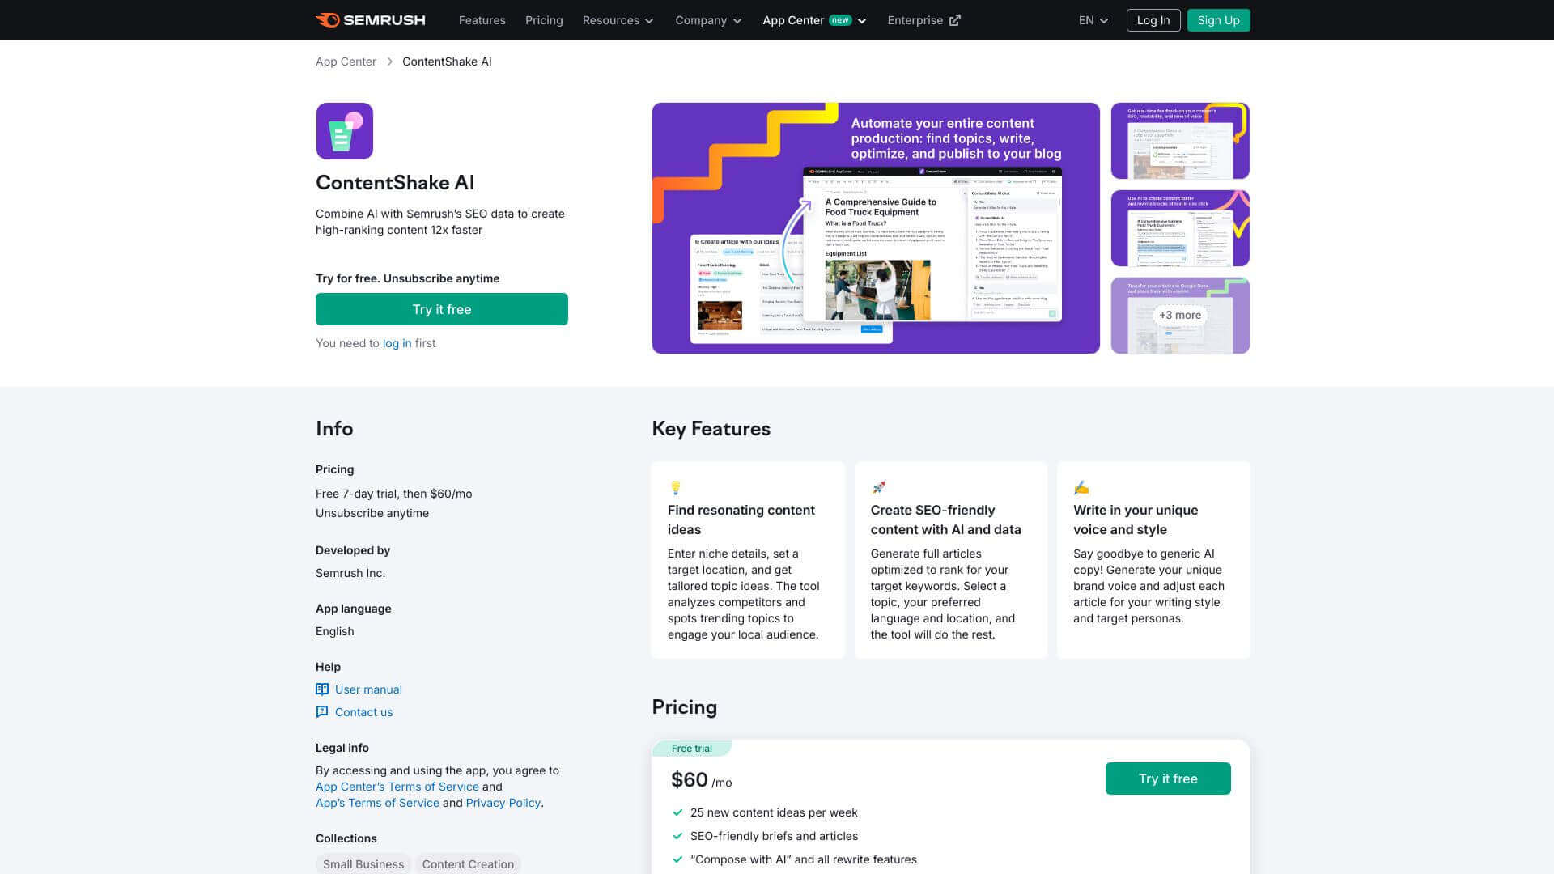This screenshot has height=874, width=1554.
Task: Expand the App Center dropdown
Action: (x=815, y=20)
